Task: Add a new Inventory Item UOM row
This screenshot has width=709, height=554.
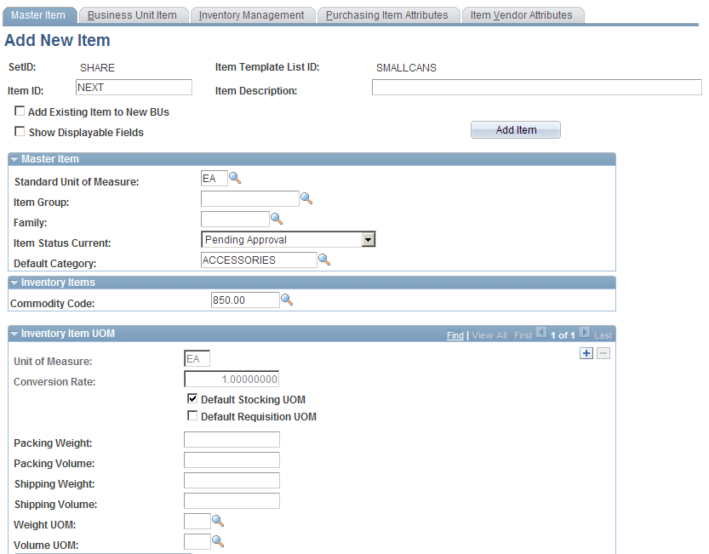Action: tap(586, 352)
